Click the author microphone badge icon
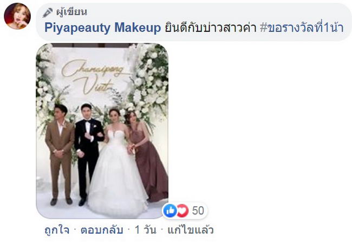 point(48,12)
